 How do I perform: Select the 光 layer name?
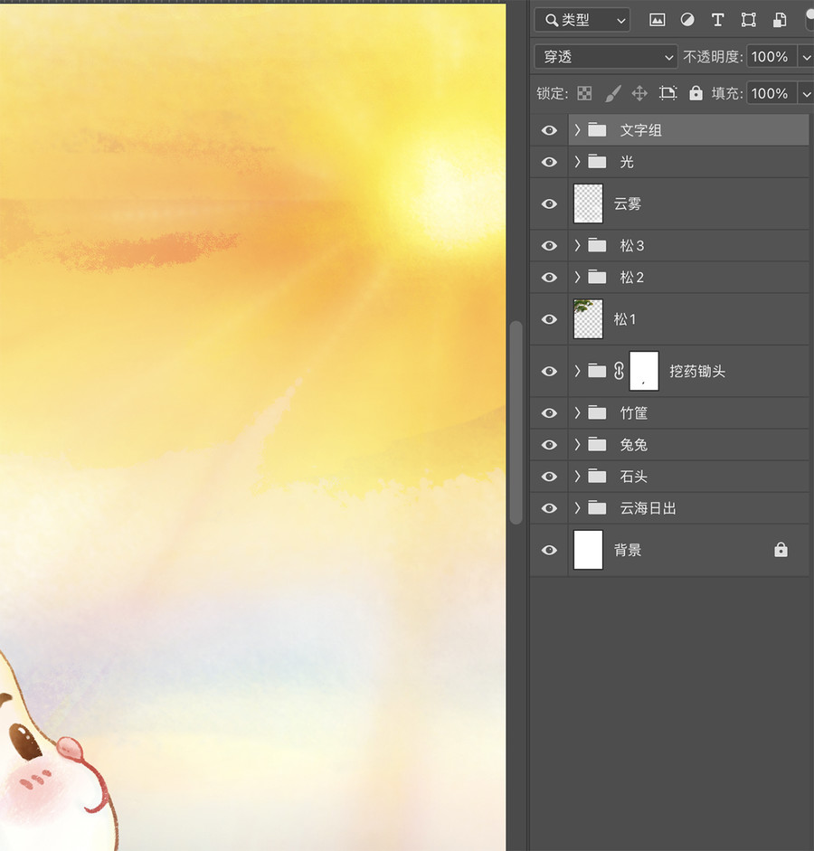(627, 162)
